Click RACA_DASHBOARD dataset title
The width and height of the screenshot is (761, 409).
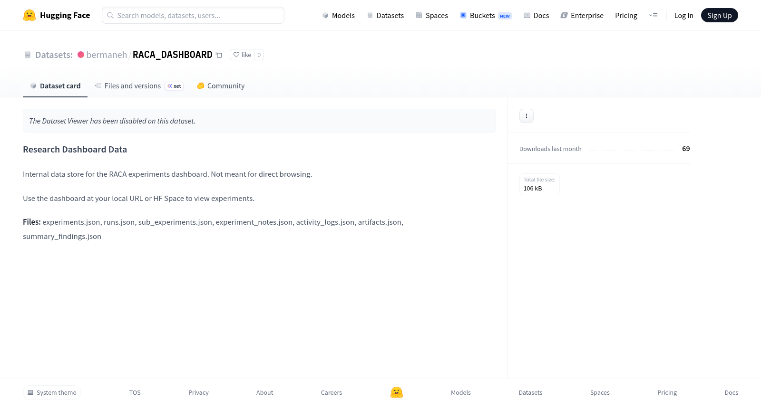[172, 55]
